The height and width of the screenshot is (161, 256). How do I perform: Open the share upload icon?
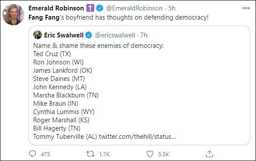209,154
